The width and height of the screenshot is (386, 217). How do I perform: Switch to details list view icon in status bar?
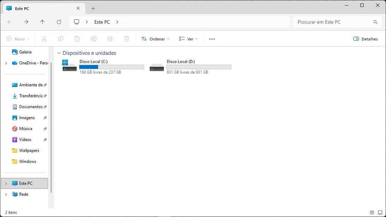tap(372, 212)
